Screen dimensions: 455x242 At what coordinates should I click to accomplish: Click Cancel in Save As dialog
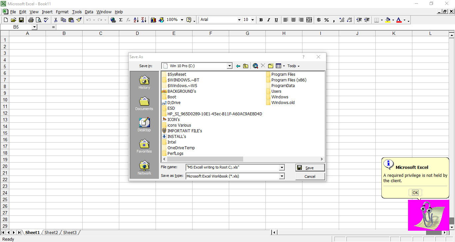pyautogui.click(x=310, y=177)
